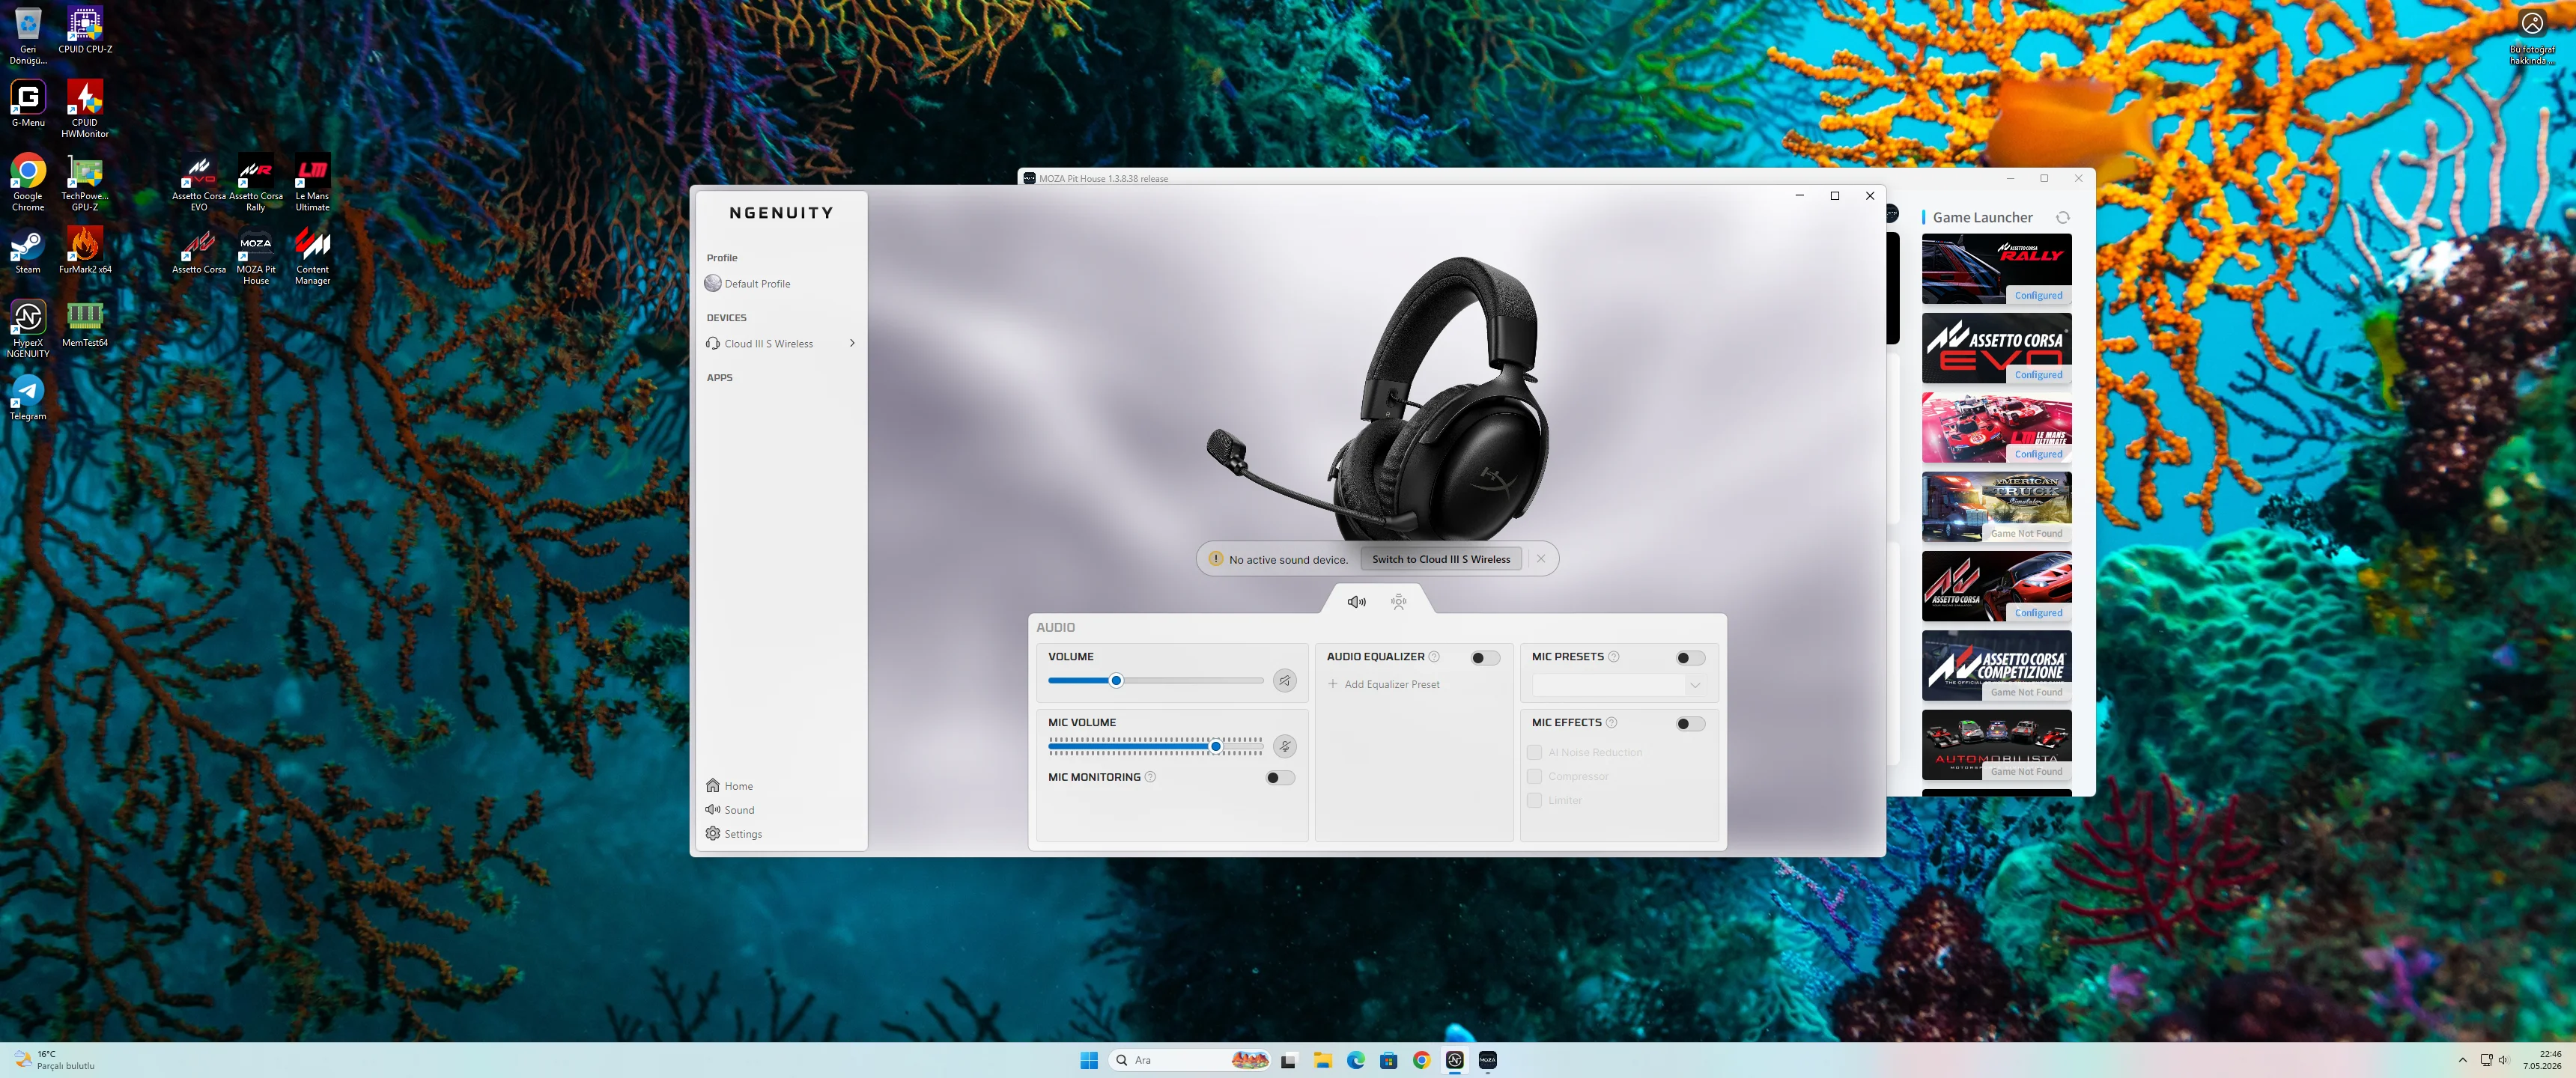Select Le Mans Ultimate card in MOZA launcher
The width and height of the screenshot is (2576, 1078).
(x=1996, y=428)
